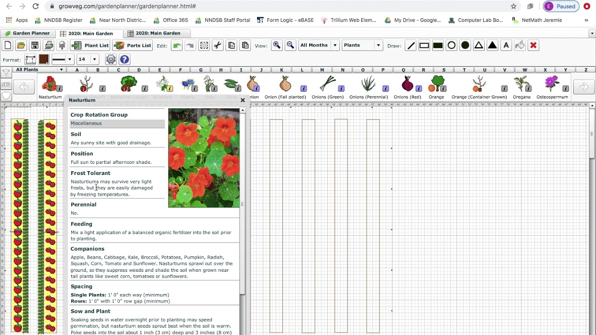Go to next plants with right arrow

pyautogui.click(x=583, y=87)
